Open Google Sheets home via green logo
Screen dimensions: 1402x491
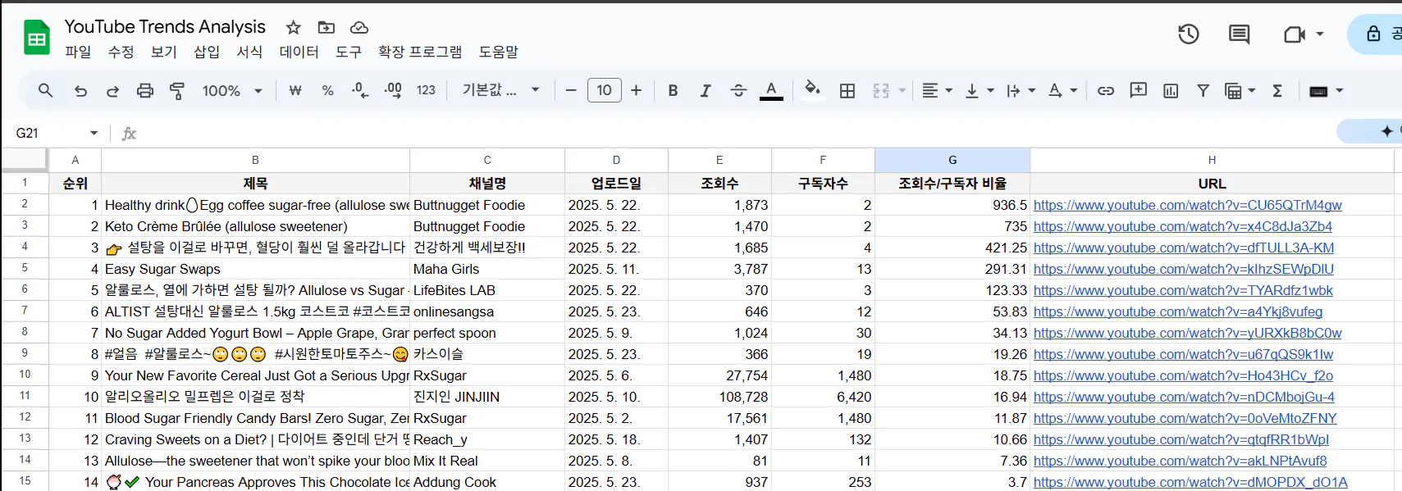pyautogui.click(x=37, y=38)
